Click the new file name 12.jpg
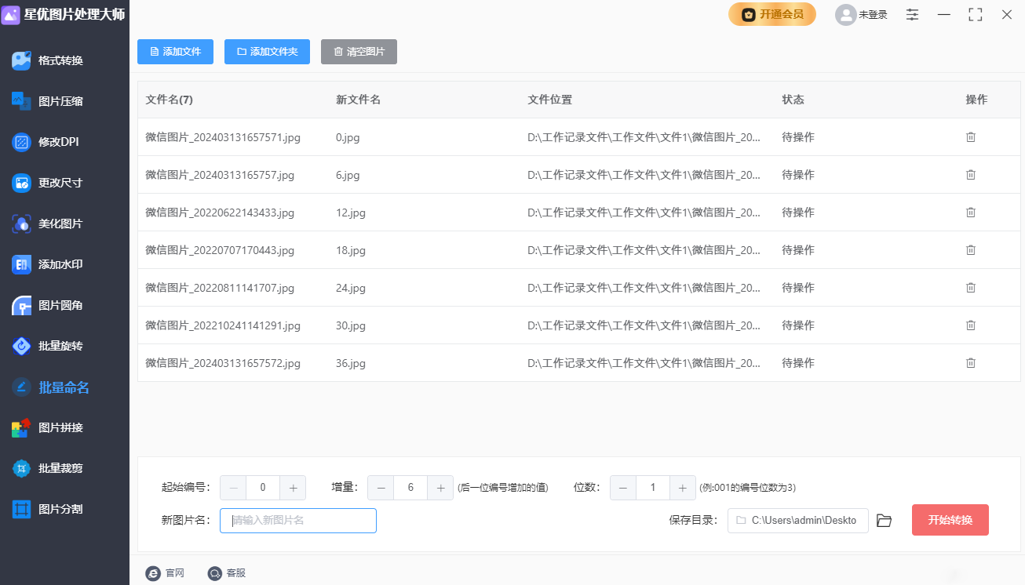 click(351, 213)
